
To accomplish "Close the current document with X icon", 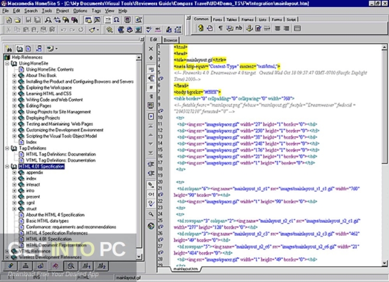I will [151, 49].
